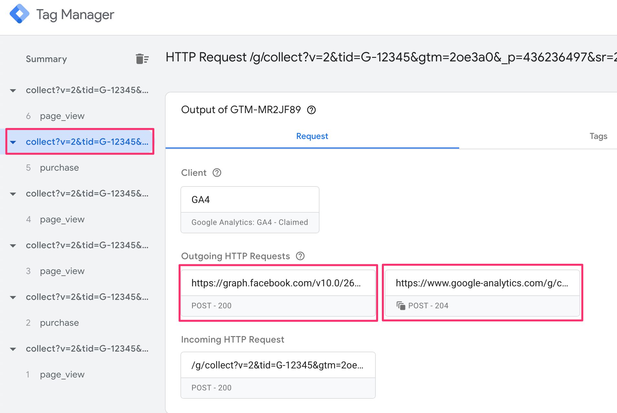
Task: Switch to the Request tab
Action: click(312, 136)
